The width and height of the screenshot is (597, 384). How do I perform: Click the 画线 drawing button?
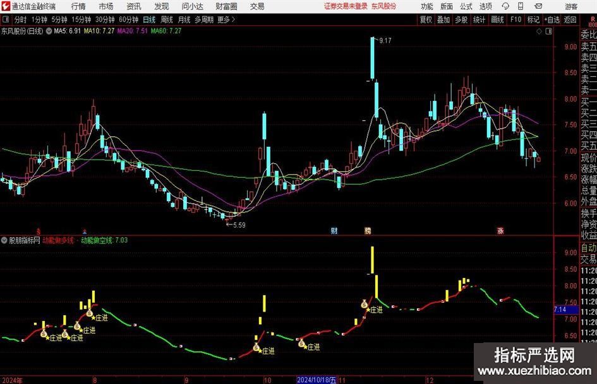pos(497,20)
